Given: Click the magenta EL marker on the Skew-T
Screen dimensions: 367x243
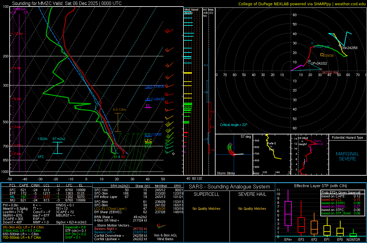Looking at the screenshot, I should 148,106.
